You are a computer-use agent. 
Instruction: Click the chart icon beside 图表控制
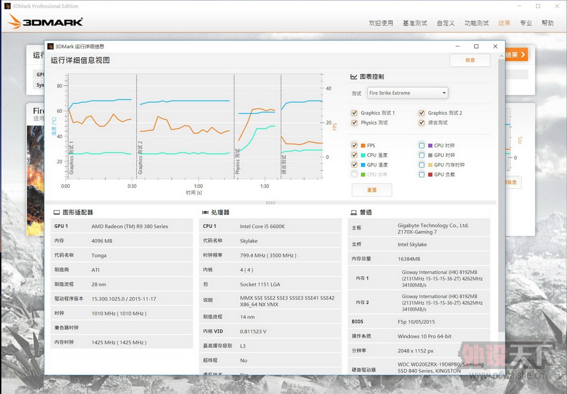(x=354, y=76)
